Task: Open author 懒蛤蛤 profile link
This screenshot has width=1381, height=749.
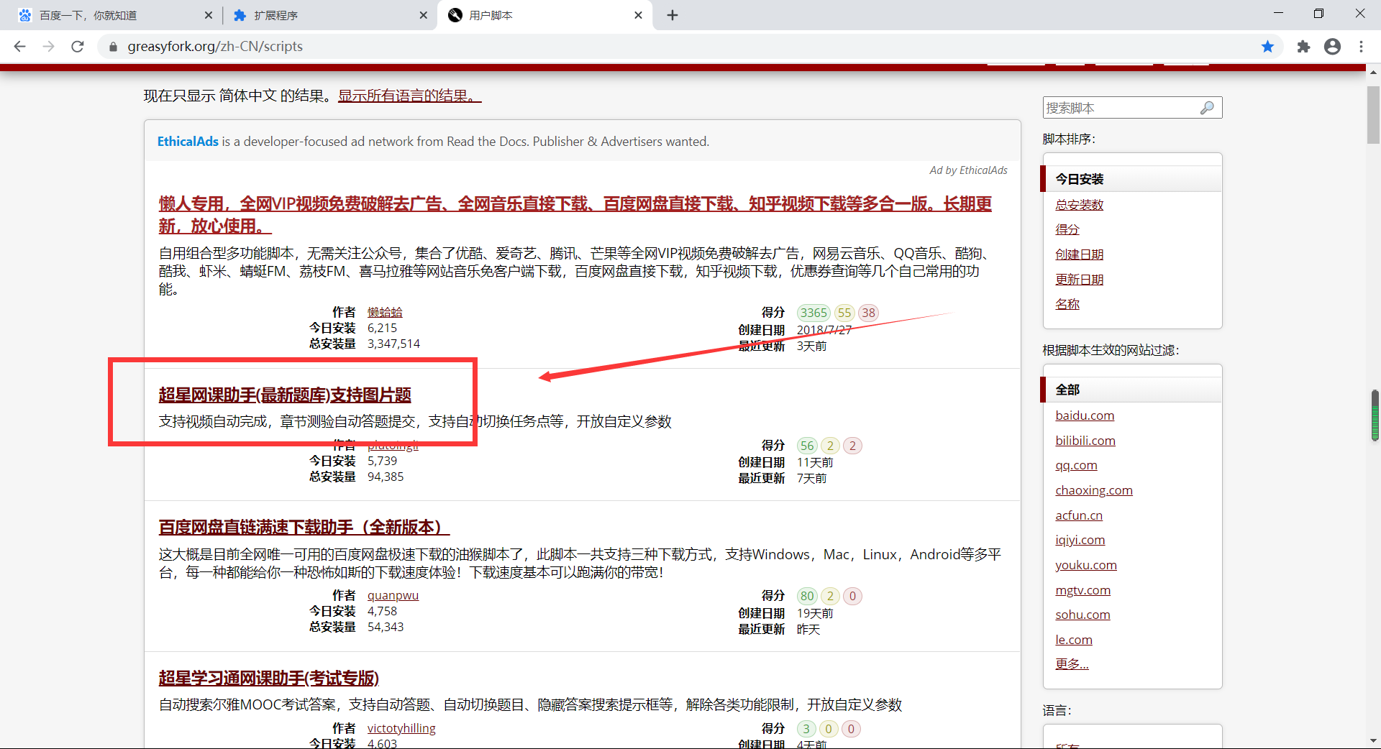Action: click(385, 312)
